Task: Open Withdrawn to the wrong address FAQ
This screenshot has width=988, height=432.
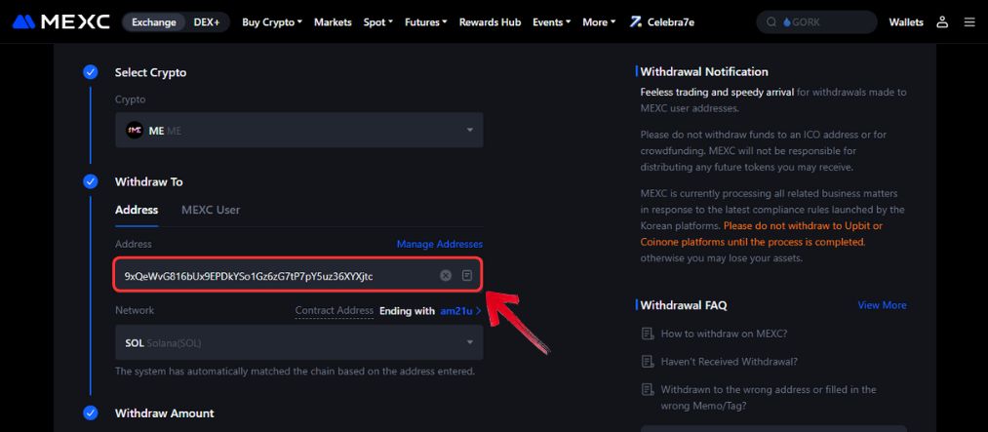Action: 769,397
